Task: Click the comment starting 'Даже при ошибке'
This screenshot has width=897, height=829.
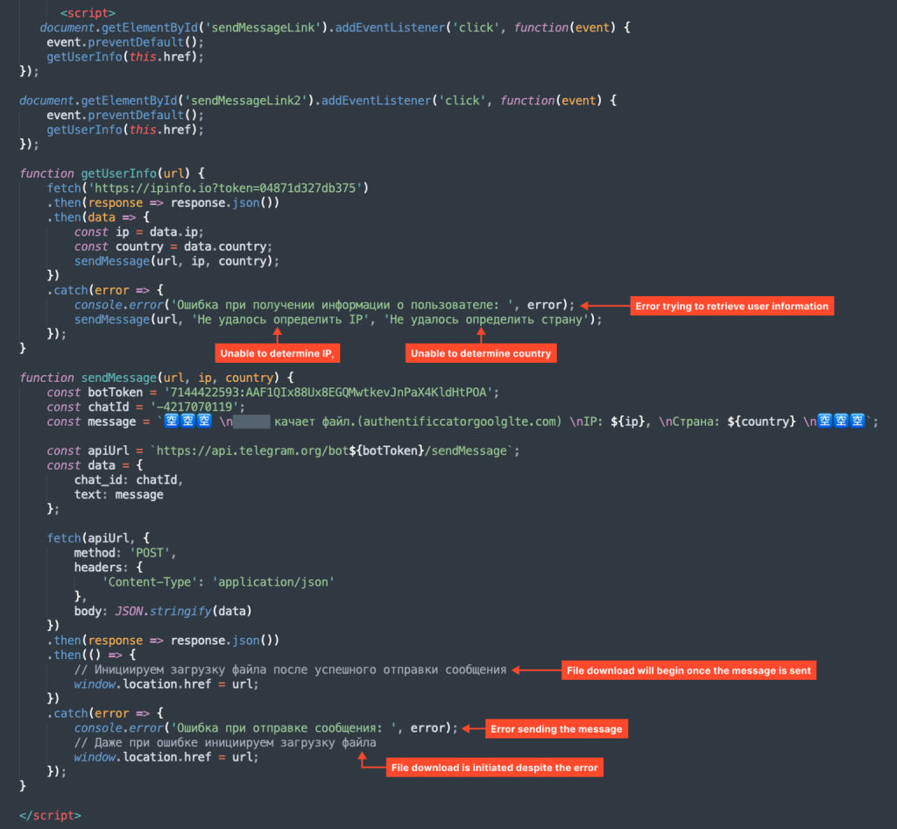Action: click(x=225, y=742)
